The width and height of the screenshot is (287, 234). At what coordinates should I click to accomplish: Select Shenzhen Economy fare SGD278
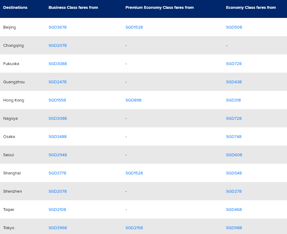coord(233,191)
